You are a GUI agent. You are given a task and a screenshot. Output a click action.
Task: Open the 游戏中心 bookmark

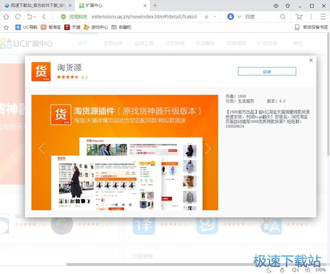(x=96, y=27)
